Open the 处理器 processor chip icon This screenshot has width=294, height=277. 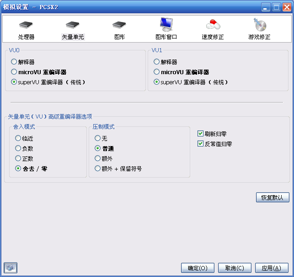26,25
